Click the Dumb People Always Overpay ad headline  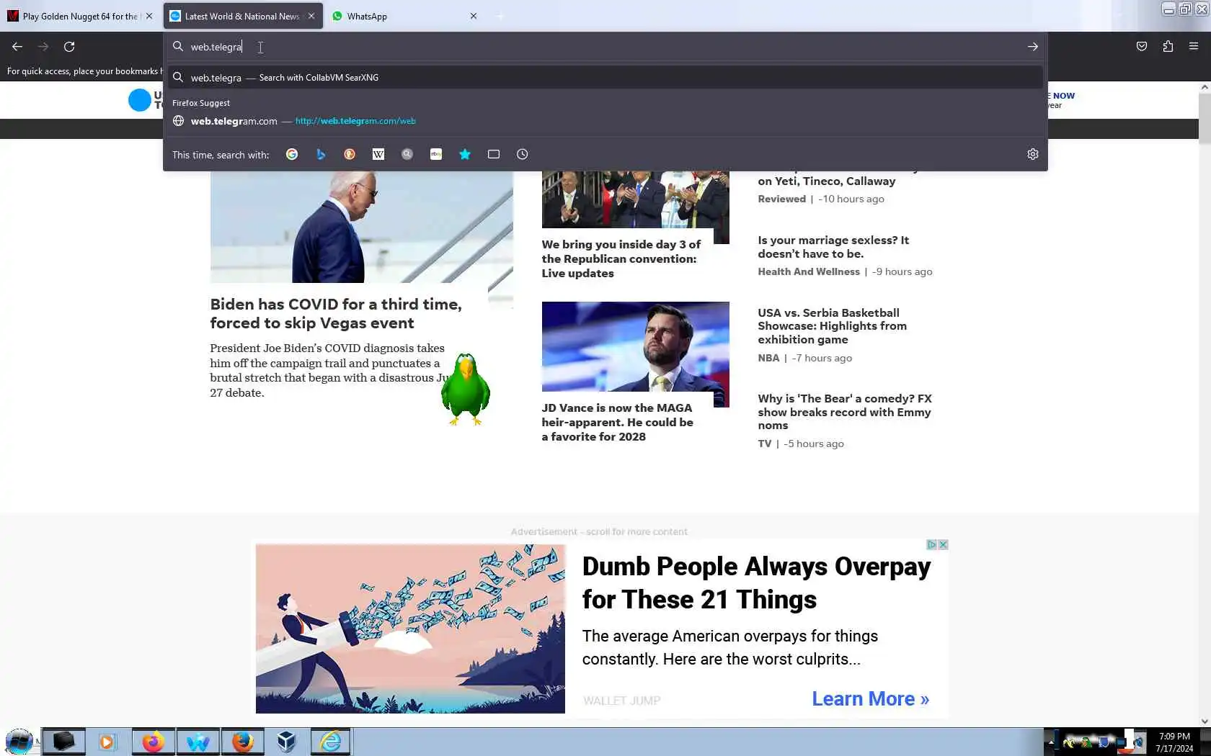pos(756,583)
